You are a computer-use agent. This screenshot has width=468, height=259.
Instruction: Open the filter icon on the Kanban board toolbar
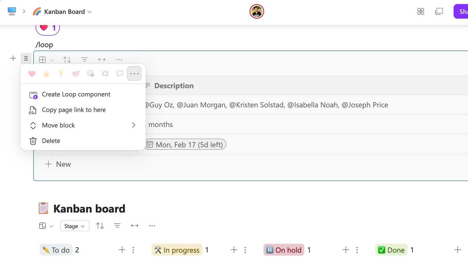(117, 226)
